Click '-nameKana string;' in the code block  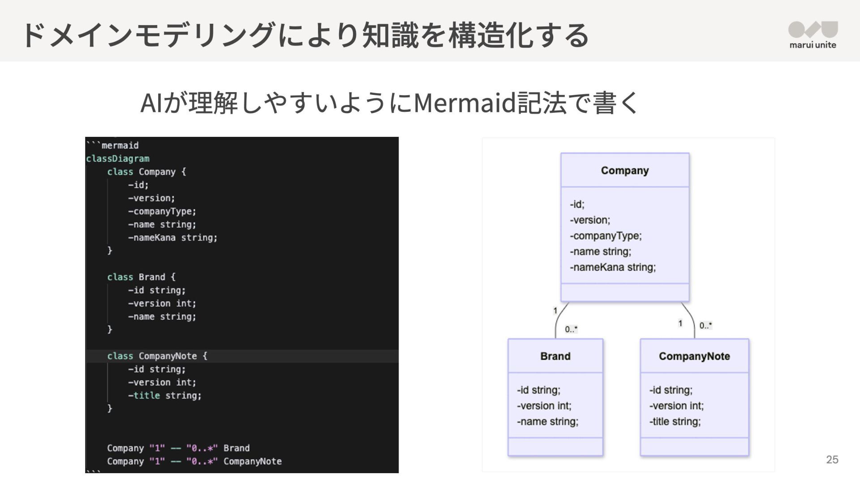click(x=172, y=237)
